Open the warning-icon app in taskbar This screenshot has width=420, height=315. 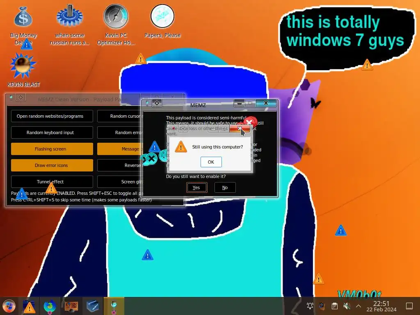click(29, 306)
